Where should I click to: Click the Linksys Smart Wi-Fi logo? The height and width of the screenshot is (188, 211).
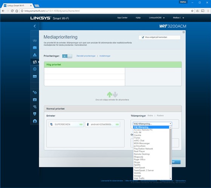(49, 18)
